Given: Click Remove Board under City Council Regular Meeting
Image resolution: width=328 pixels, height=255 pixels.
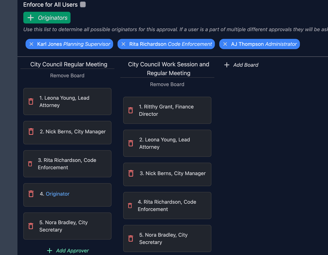Looking at the screenshot, I should [x=67, y=76].
